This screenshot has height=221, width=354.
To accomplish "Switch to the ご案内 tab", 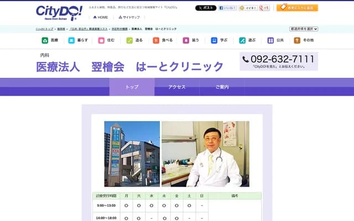I will pos(222,87).
